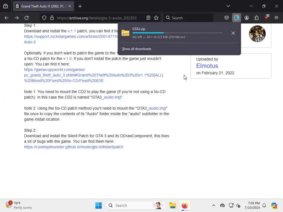Open uploader Elmotus profile link
Image resolution: width=283 pixels, height=212 pixels.
click(207, 66)
